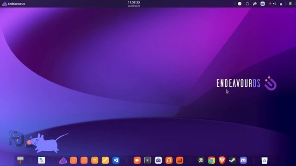Launch the film-strip video player
Viewport: 296px width, 166px height.
(x=148, y=160)
